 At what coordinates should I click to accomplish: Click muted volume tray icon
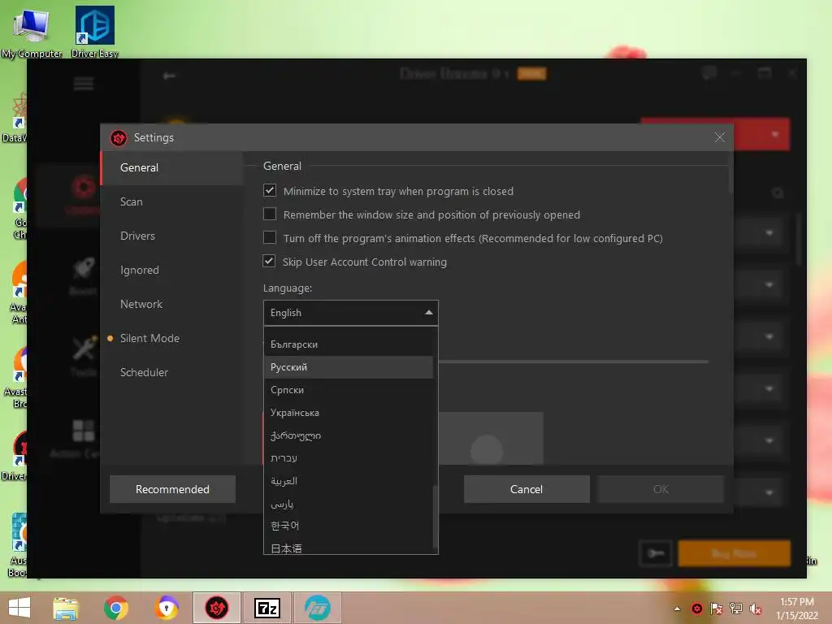tap(756, 609)
